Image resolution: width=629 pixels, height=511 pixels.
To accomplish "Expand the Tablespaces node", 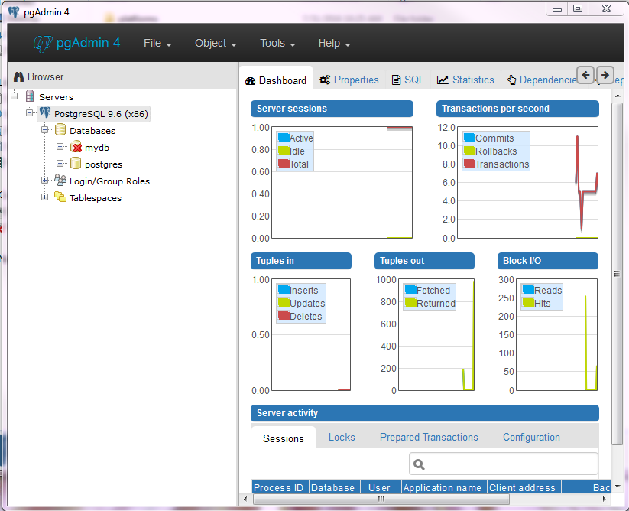I will 45,197.
